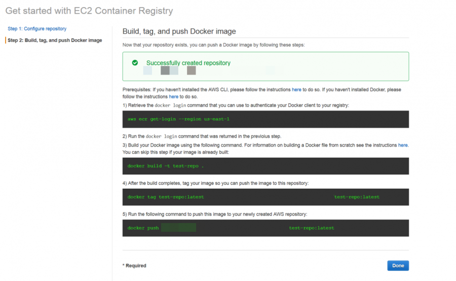Click the '* Required' label
456x281 pixels.
tap(134, 266)
